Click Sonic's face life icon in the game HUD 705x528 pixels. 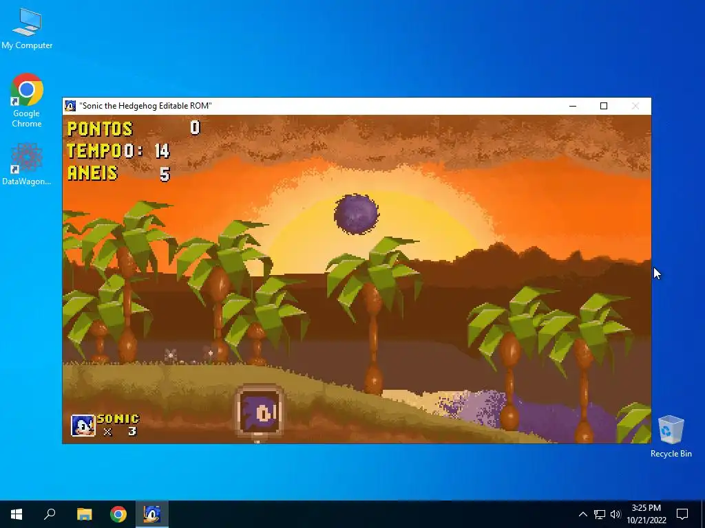[x=83, y=425]
